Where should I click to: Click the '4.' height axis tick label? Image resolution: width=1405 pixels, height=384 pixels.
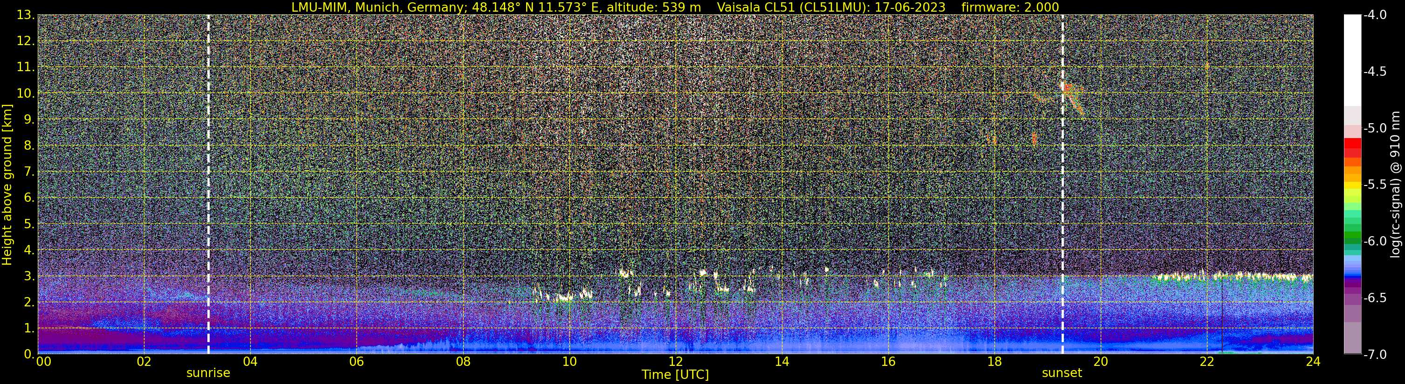[29, 250]
